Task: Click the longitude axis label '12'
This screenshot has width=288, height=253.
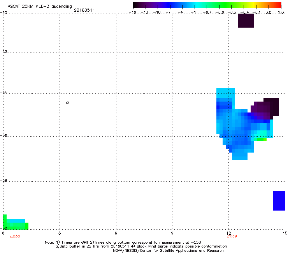Action: point(229,233)
